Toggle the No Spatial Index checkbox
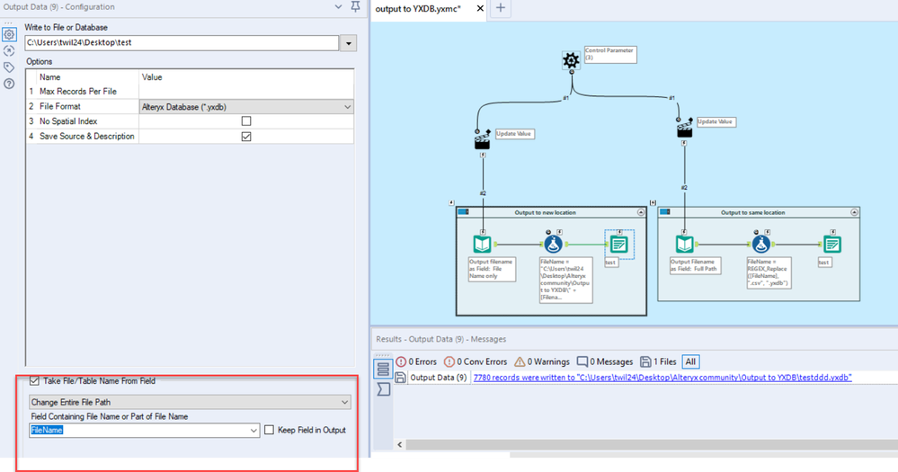898x472 pixels. coord(246,120)
